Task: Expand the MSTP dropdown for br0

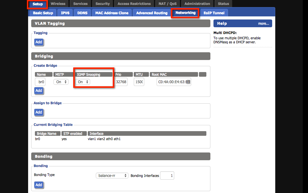Action: [x=61, y=82]
